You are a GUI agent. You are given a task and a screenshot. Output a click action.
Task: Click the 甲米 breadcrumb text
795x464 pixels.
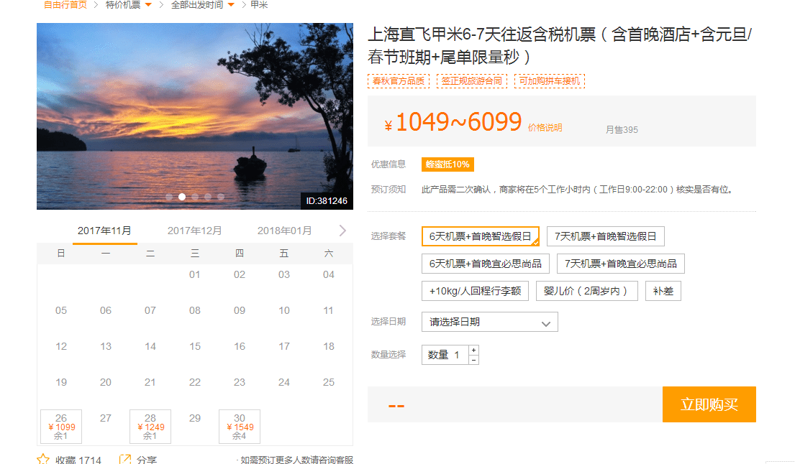pos(259,5)
